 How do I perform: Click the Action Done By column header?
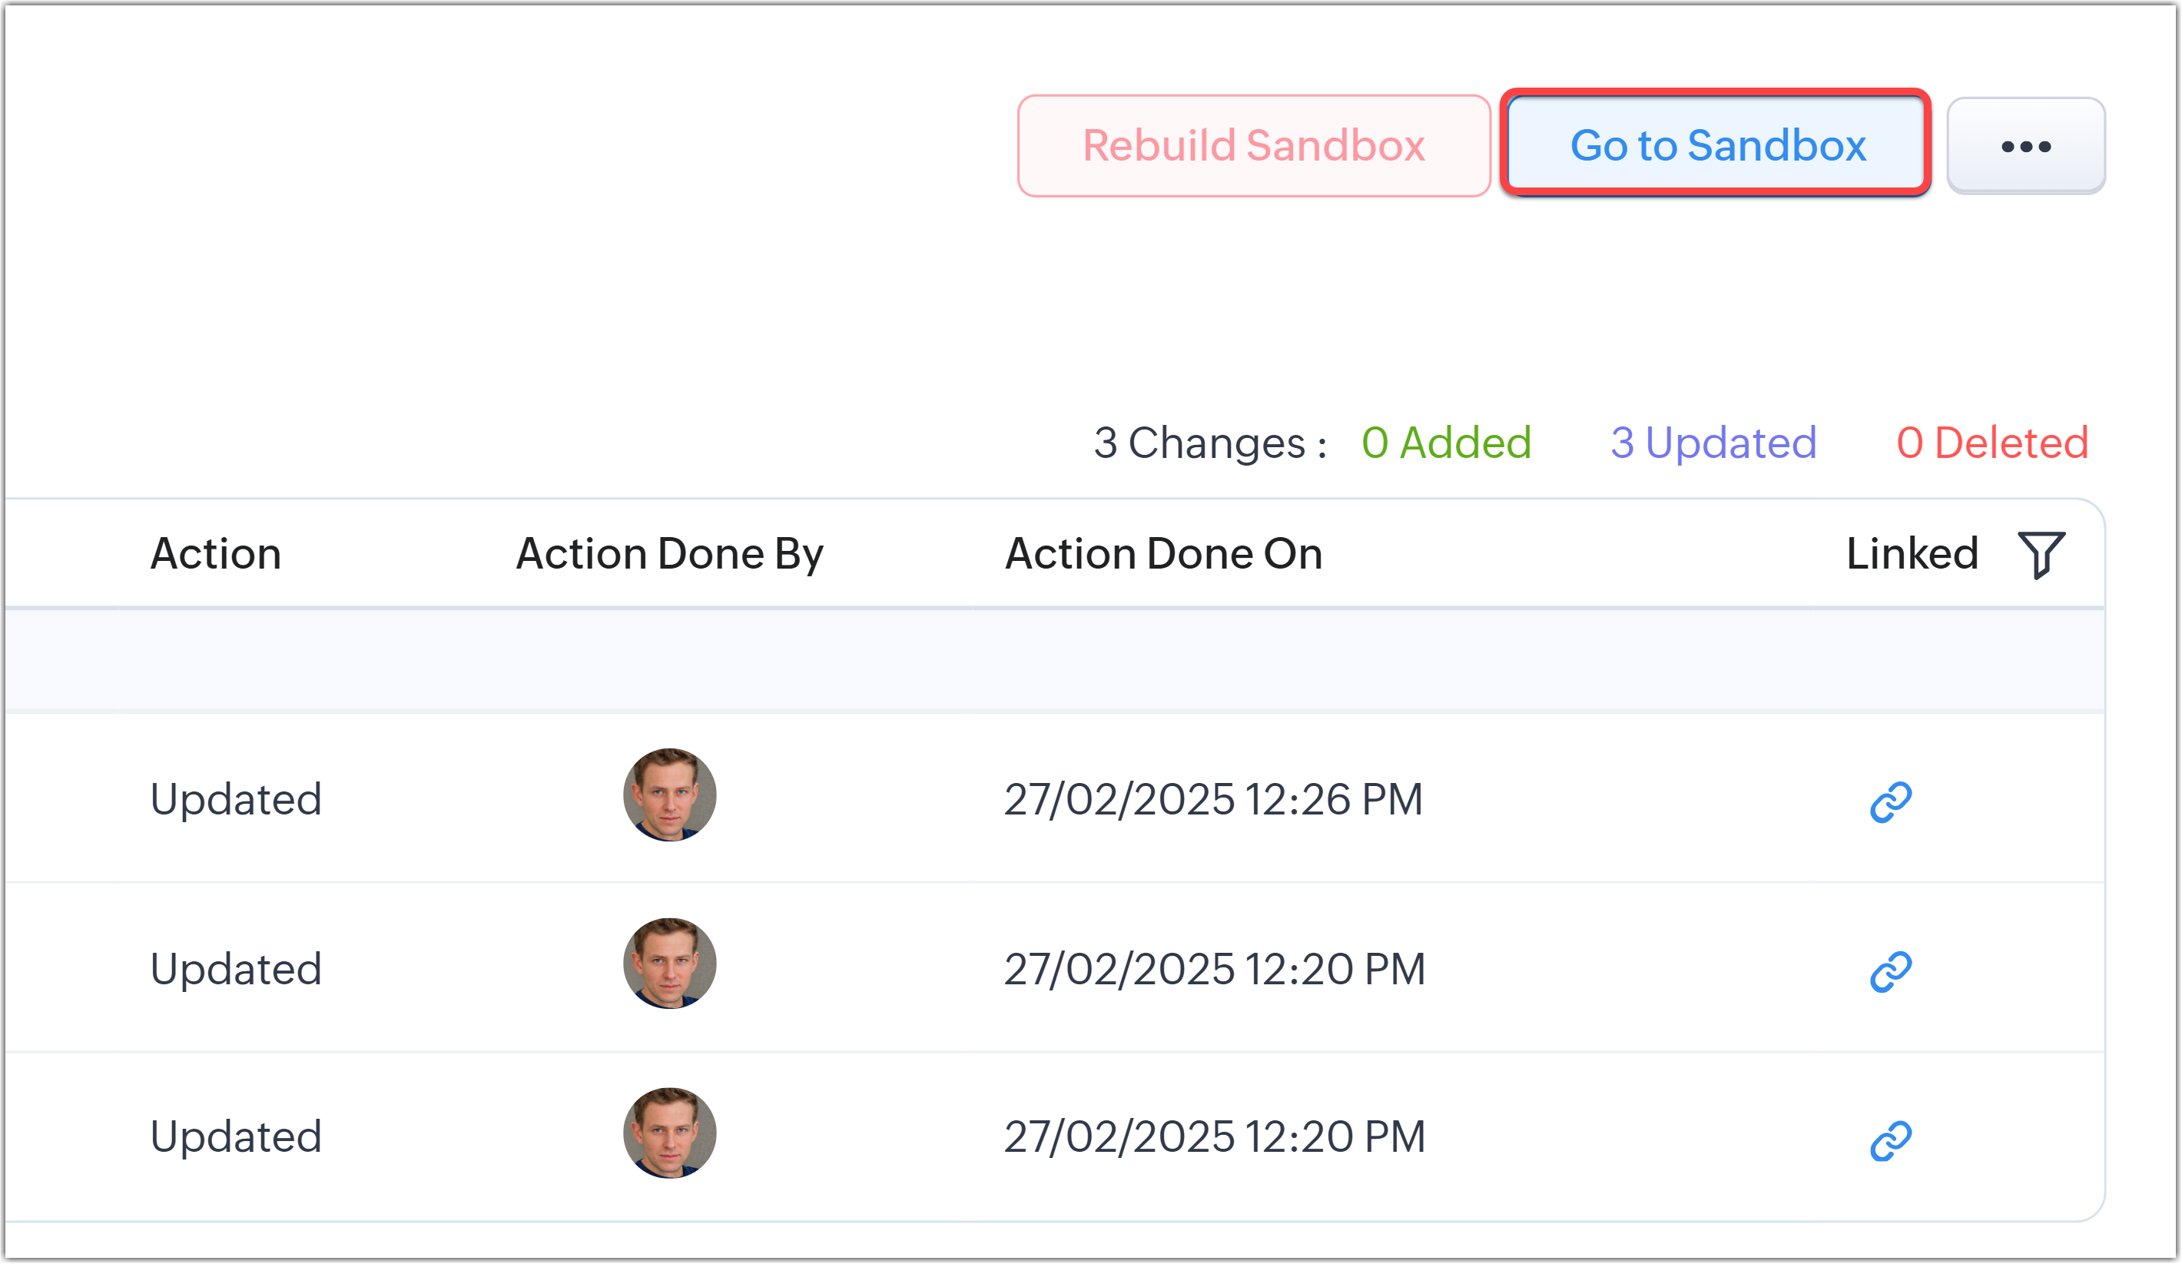[x=669, y=554]
